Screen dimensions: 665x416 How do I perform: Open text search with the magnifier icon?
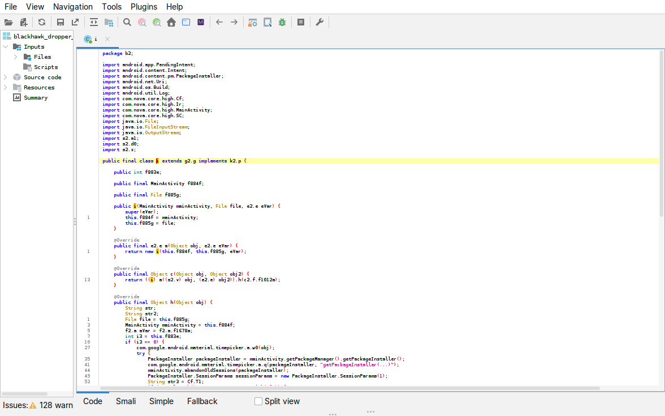click(x=127, y=23)
